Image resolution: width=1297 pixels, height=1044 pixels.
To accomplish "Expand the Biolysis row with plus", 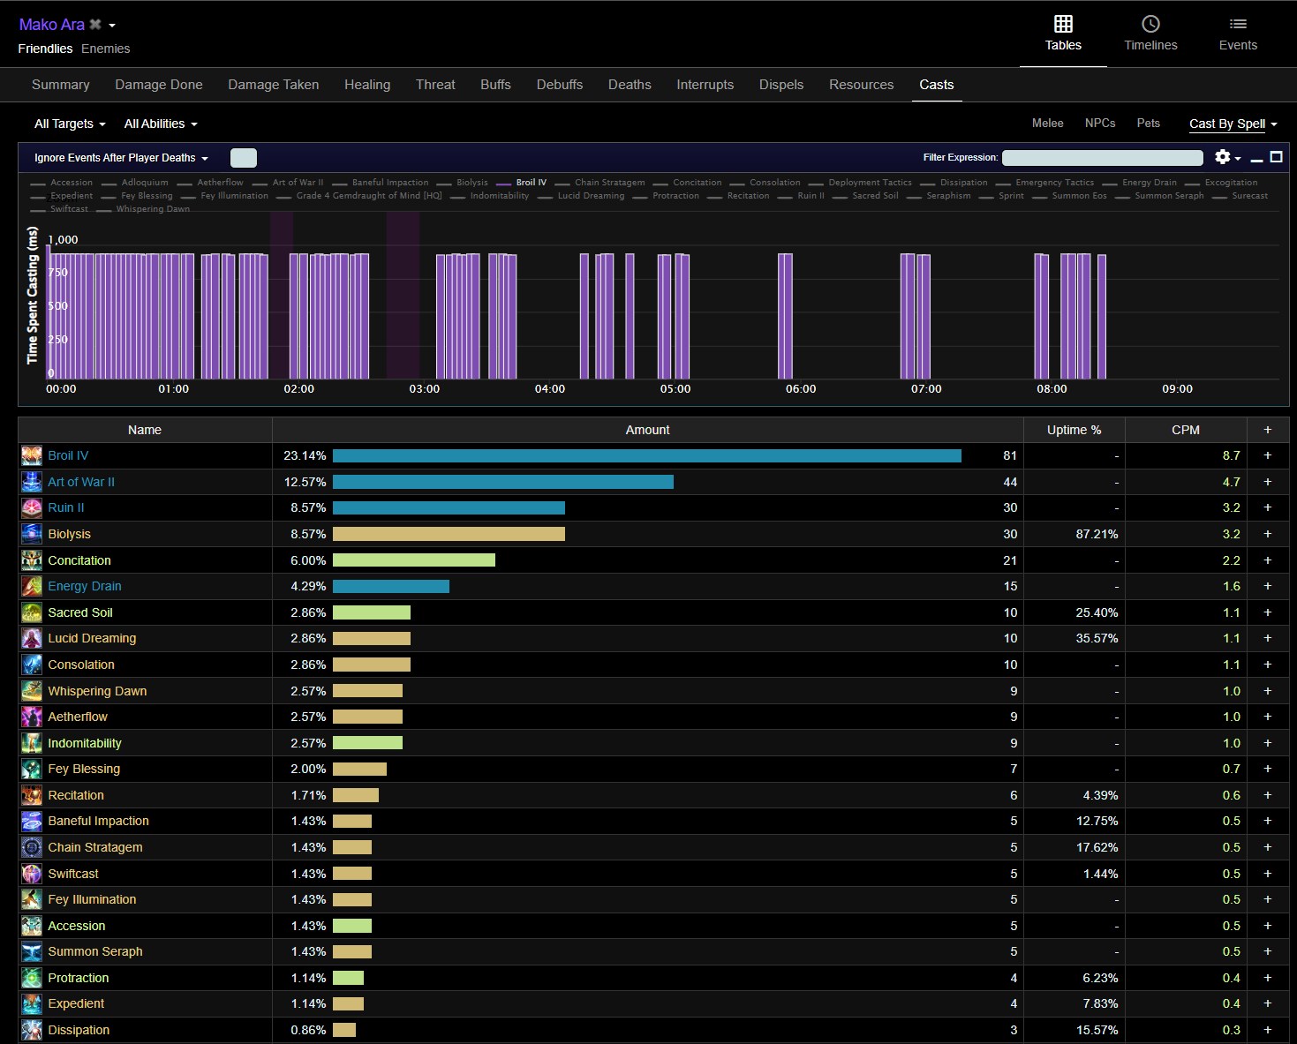I will pyautogui.click(x=1268, y=534).
